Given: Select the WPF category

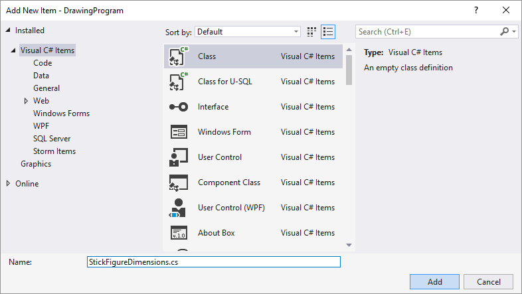Looking at the screenshot, I should pyautogui.click(x=41, y=126).
